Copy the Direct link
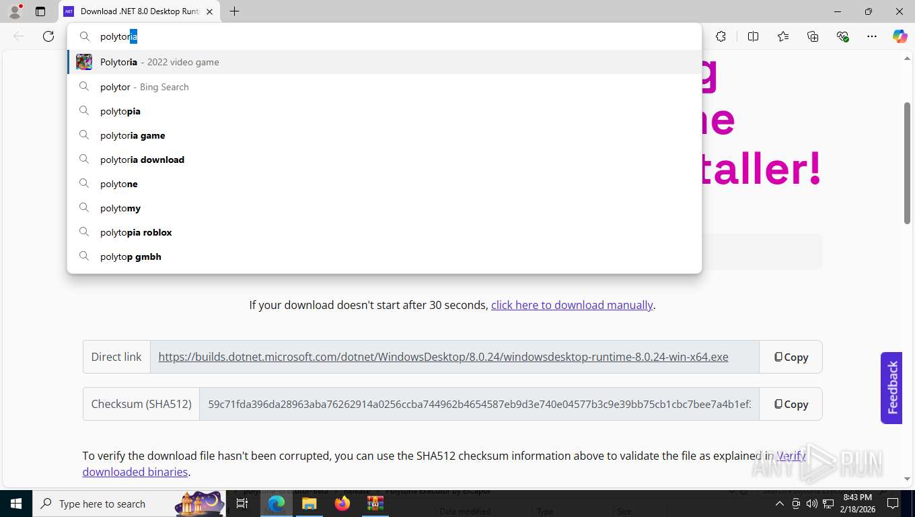The image size is (915, 517). pyautogui.click(x=791, y=357)
